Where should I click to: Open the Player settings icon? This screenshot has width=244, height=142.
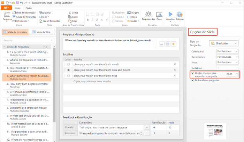click(x=159, y=15)
